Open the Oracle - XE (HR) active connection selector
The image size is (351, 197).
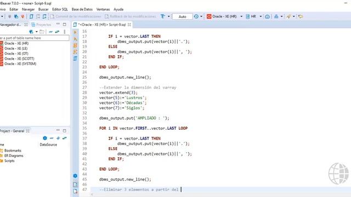coord(224,16)
